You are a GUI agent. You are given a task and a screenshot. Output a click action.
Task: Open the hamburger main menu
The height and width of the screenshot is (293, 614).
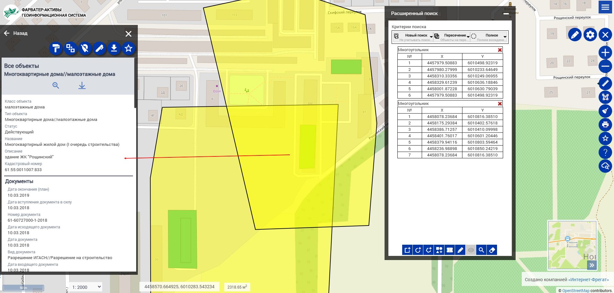coord(605,7)
